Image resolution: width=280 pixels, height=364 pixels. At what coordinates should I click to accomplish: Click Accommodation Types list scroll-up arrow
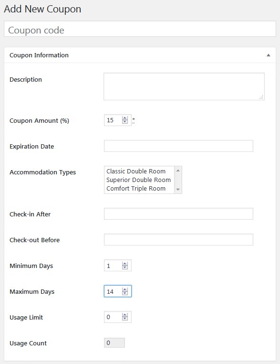pos(178,171)
